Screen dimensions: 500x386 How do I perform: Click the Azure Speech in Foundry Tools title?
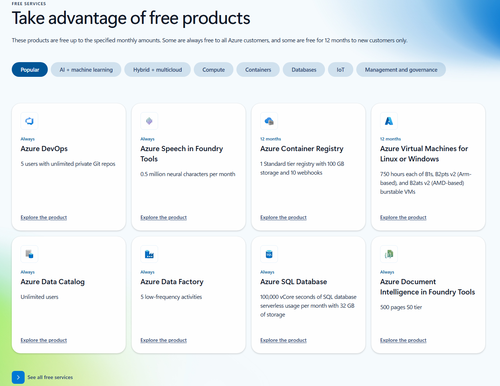[x=182, y=154]
